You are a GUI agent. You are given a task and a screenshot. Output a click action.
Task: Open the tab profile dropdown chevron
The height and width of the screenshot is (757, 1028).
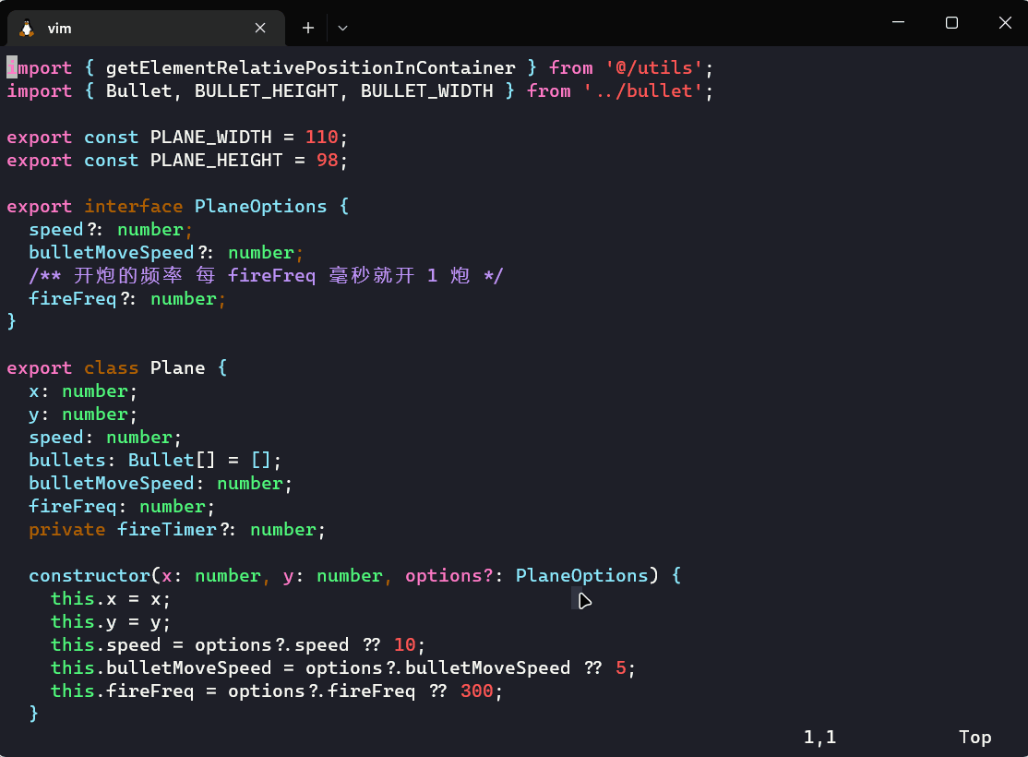point(342,29)
